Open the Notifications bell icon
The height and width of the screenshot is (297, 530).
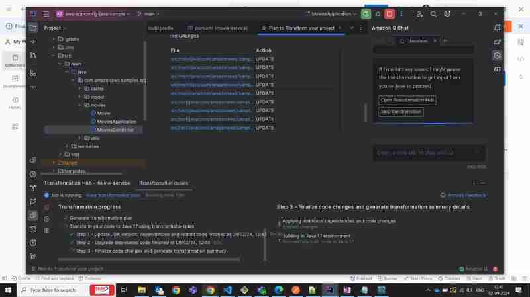click(497, 28)
